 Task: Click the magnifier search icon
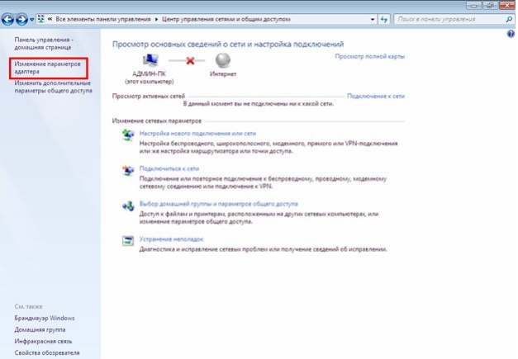tap(509, 19)
